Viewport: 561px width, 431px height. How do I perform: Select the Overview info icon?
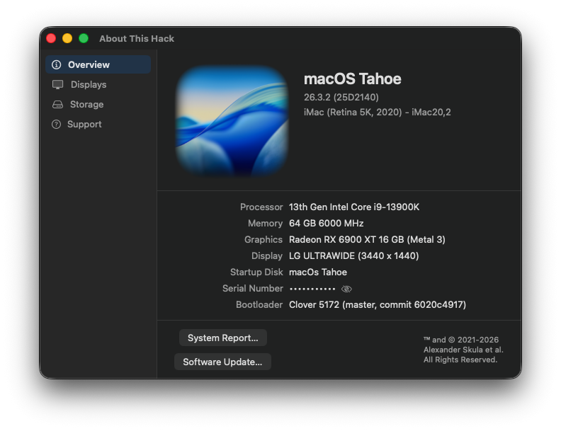point(56,64)
